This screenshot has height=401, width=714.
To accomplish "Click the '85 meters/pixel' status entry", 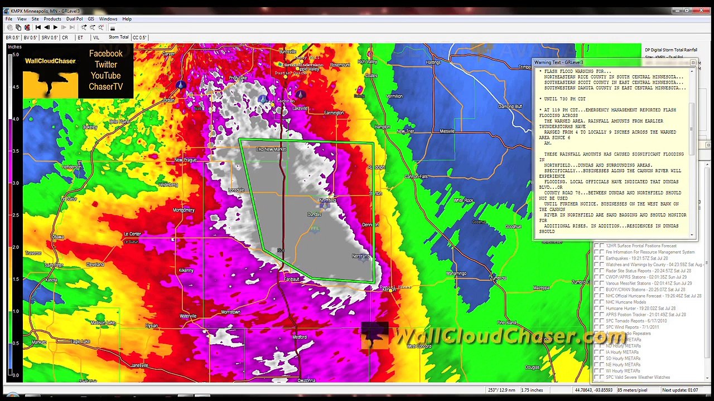I will 631,390.
